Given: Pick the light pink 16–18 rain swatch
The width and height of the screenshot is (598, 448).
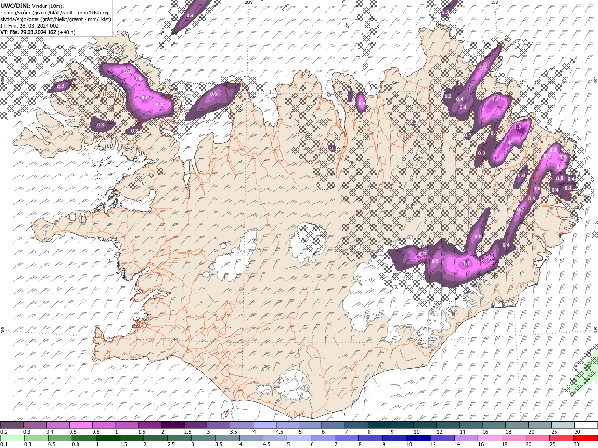Looking at the screenshot, I should pyautogui.click(x=490, y=438).
